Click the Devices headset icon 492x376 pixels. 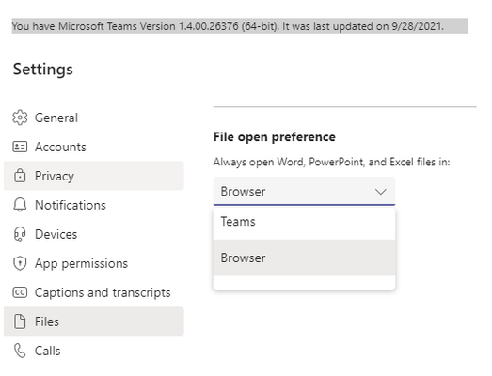20,234
